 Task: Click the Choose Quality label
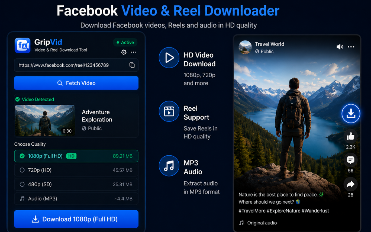point(30,144)
